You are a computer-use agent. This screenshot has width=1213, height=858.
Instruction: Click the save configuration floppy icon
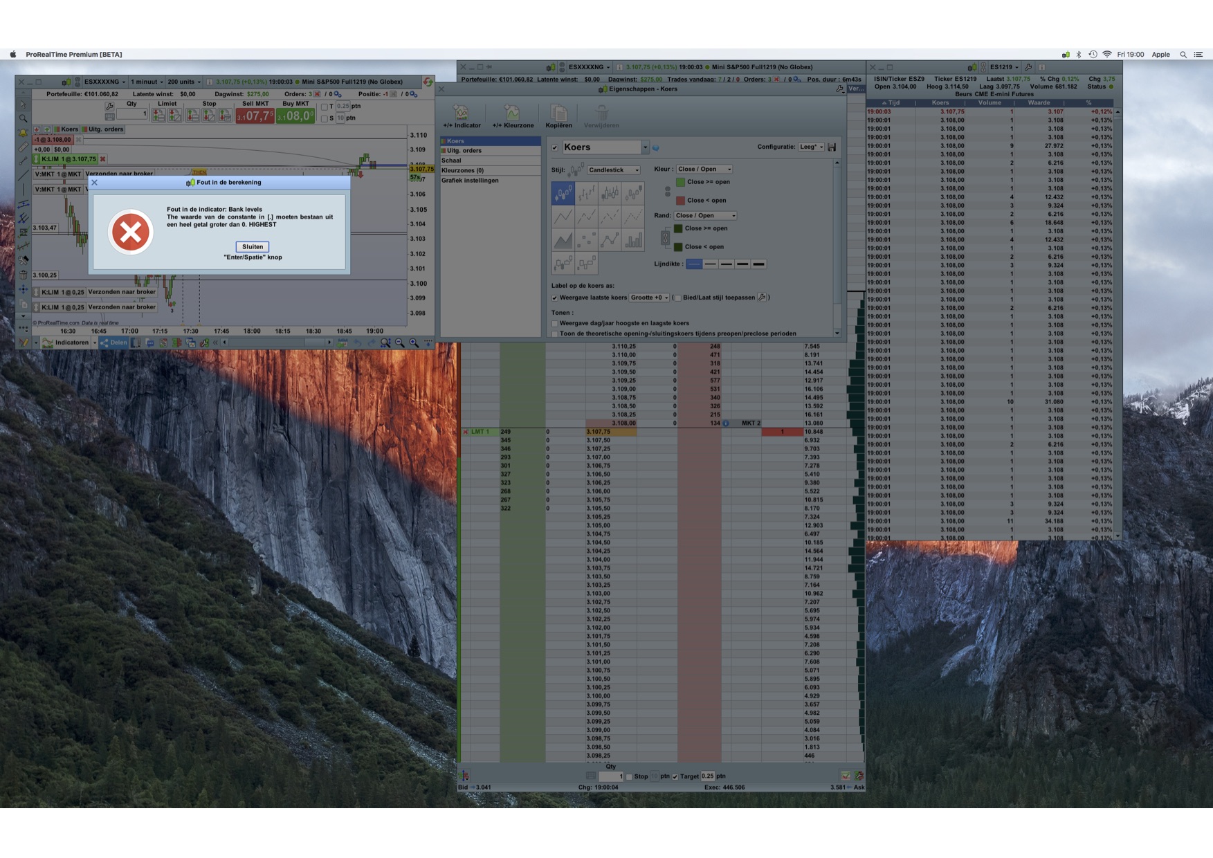click(x=832, y=147)
